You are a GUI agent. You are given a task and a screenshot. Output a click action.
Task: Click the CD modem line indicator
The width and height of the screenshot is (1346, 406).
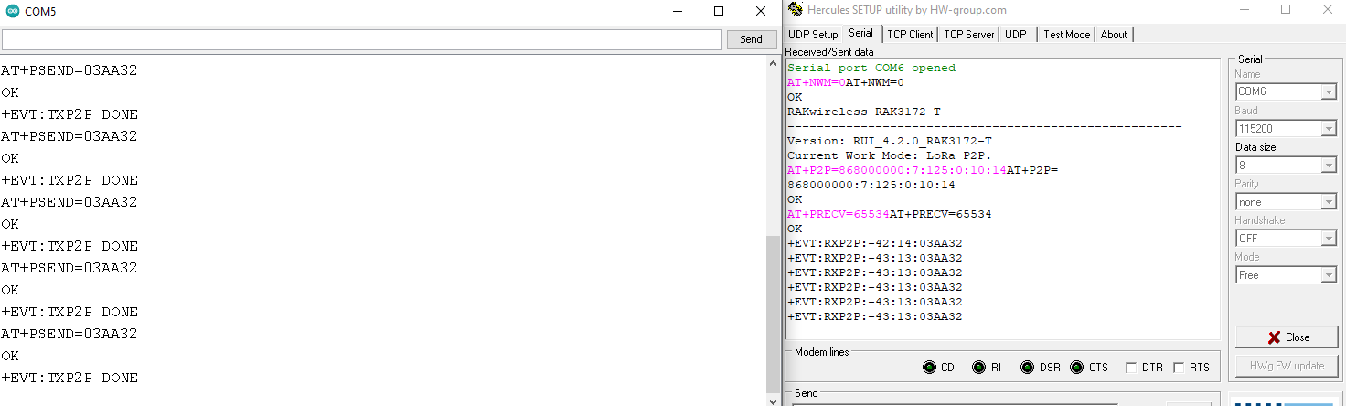click(930, 368)
